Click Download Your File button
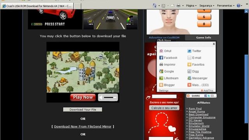The height and width of the screenshot is (140, 249). pyautogui.click(x=82, y=110)
